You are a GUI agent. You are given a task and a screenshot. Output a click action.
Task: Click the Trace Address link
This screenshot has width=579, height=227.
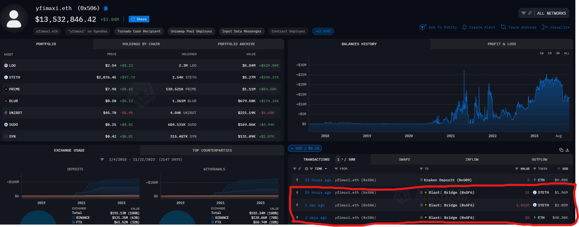(x=522, y=27)
